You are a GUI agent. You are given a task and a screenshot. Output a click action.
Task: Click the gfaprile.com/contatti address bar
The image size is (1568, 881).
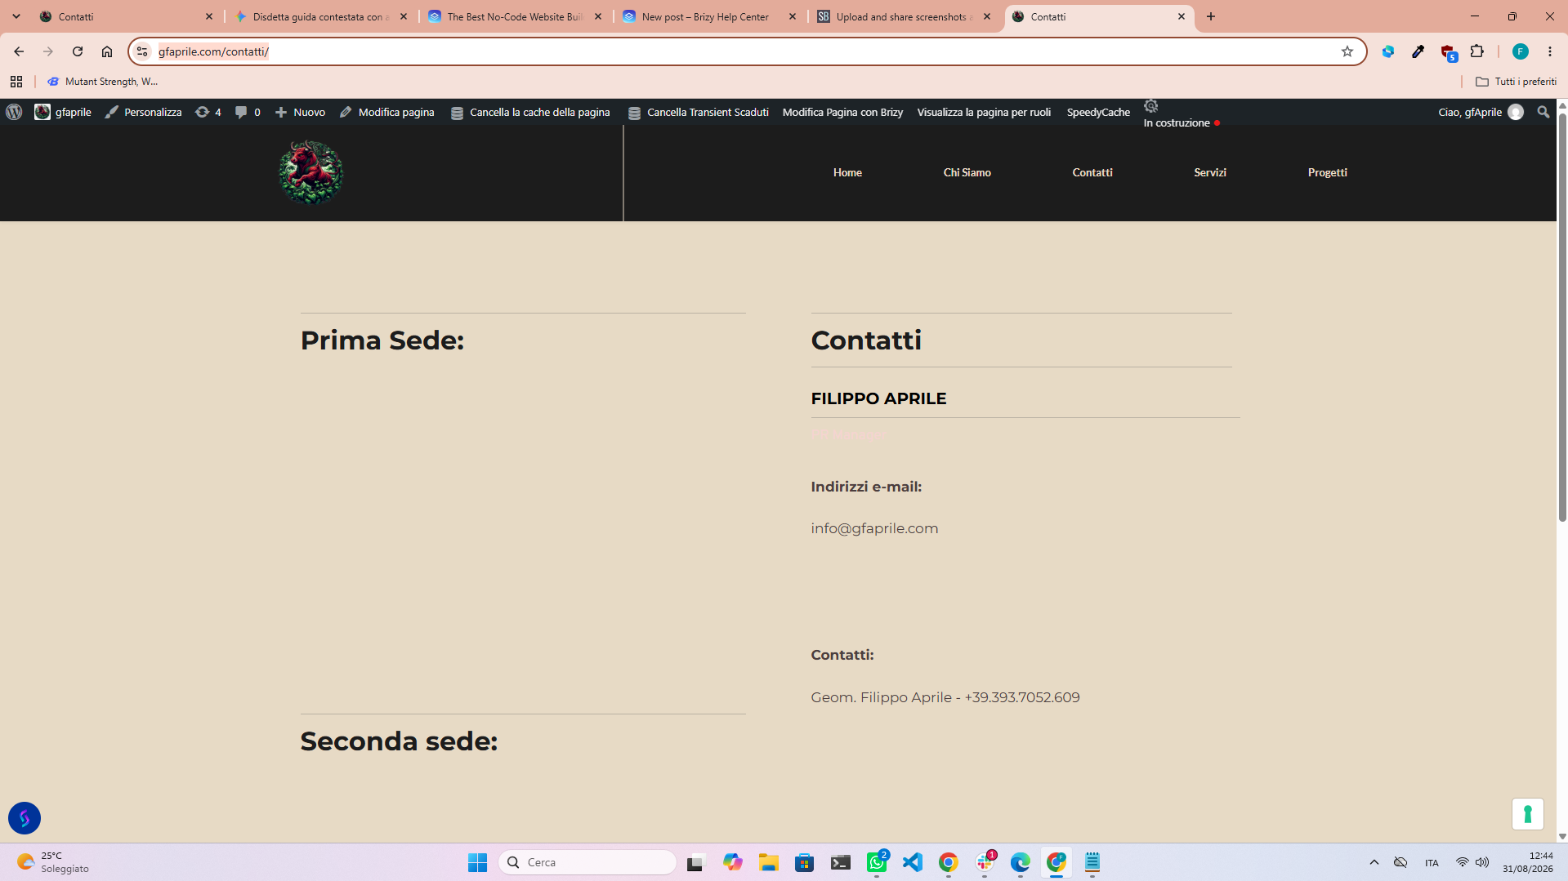735,51
